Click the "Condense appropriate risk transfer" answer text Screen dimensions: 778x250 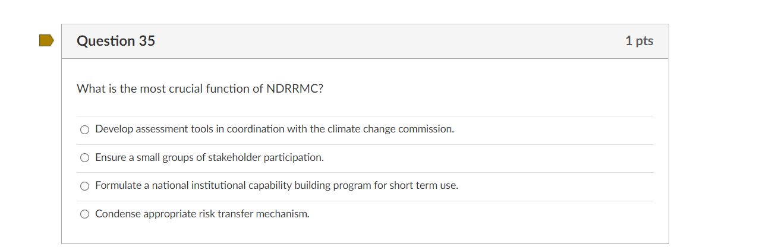tap(202, 214)
